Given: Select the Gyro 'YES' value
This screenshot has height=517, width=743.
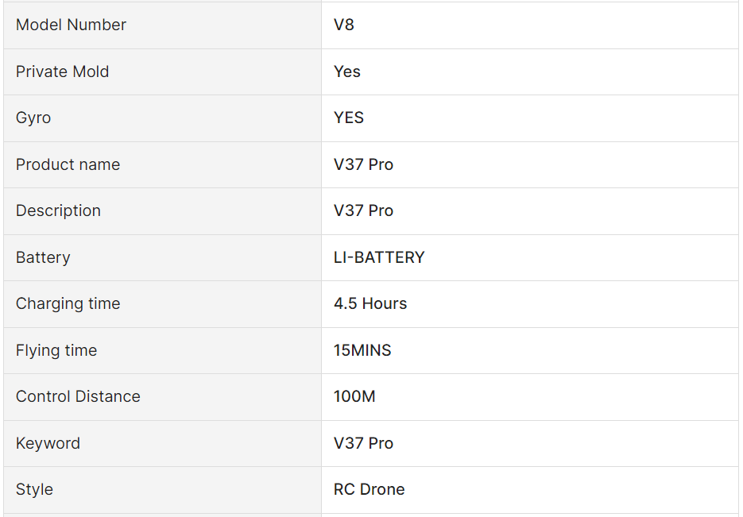Looking at the screenshot, I should pos(349,118).
